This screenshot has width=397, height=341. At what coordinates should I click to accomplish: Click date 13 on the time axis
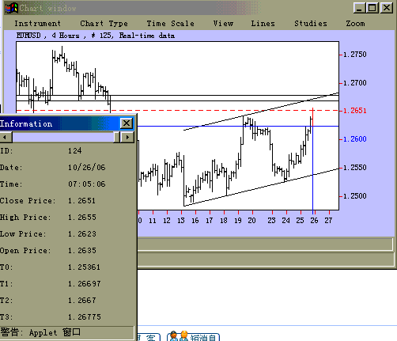pyautogui.click(x=181, y=221)
